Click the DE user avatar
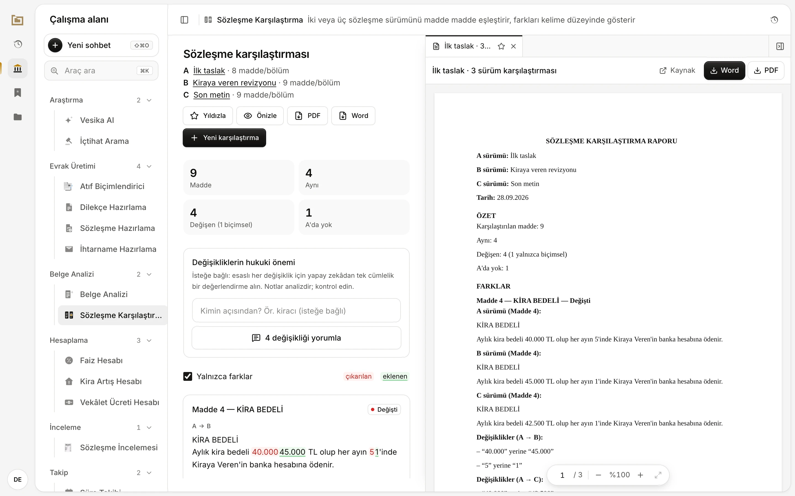Image resolution: width=795 pixels, height=496 pixels. (x=18, y=479)
